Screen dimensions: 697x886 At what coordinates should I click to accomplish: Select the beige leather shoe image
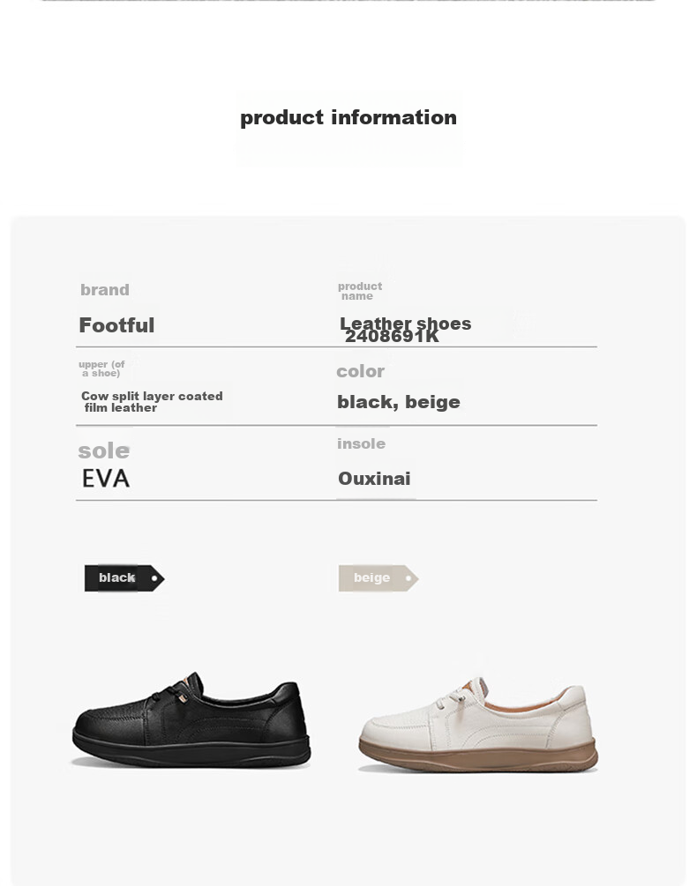(478, 724)
